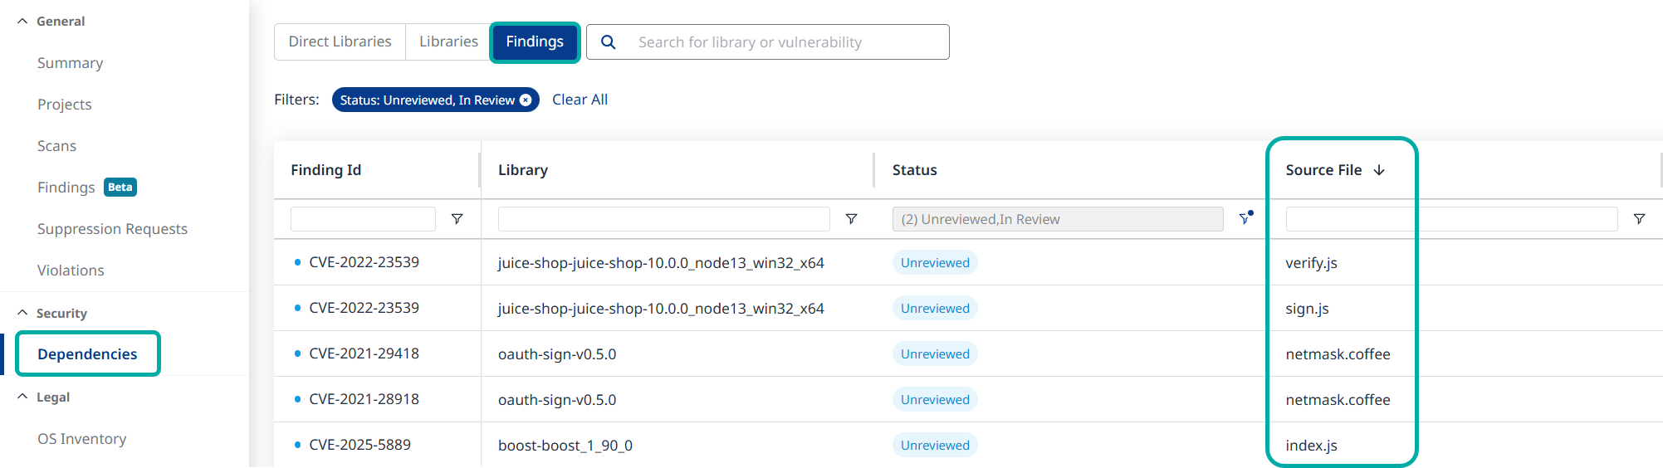Remove the Status filter chip
Screen dimensions: 1663x468
click(526, 100)
